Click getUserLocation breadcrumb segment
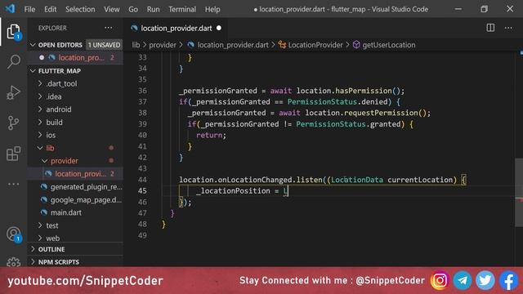This screenshot has height=294, width=523. [389, 45]
